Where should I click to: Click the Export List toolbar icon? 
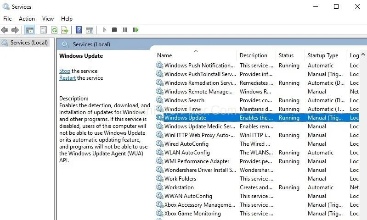65,30
